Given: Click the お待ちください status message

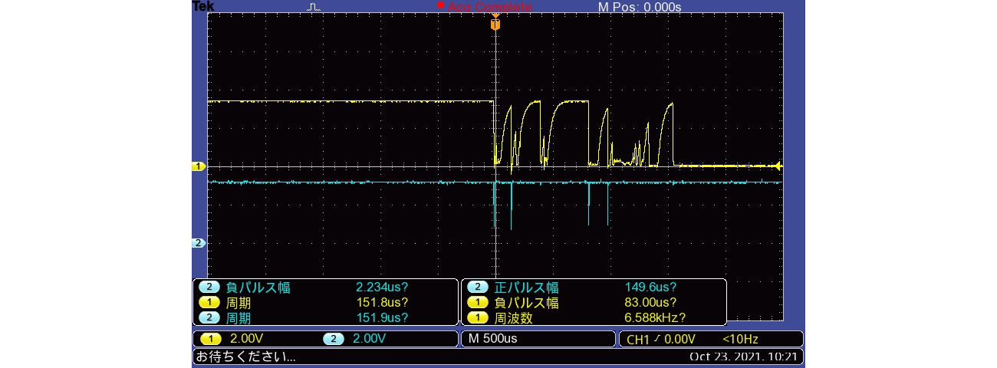Looking at the screenshot, I should (x=245, y=356).
